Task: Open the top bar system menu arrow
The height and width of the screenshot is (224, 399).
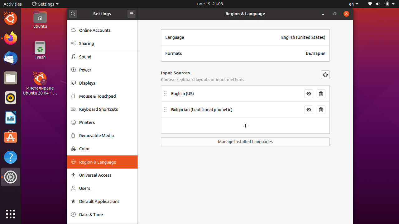Action: coord(393,4)
